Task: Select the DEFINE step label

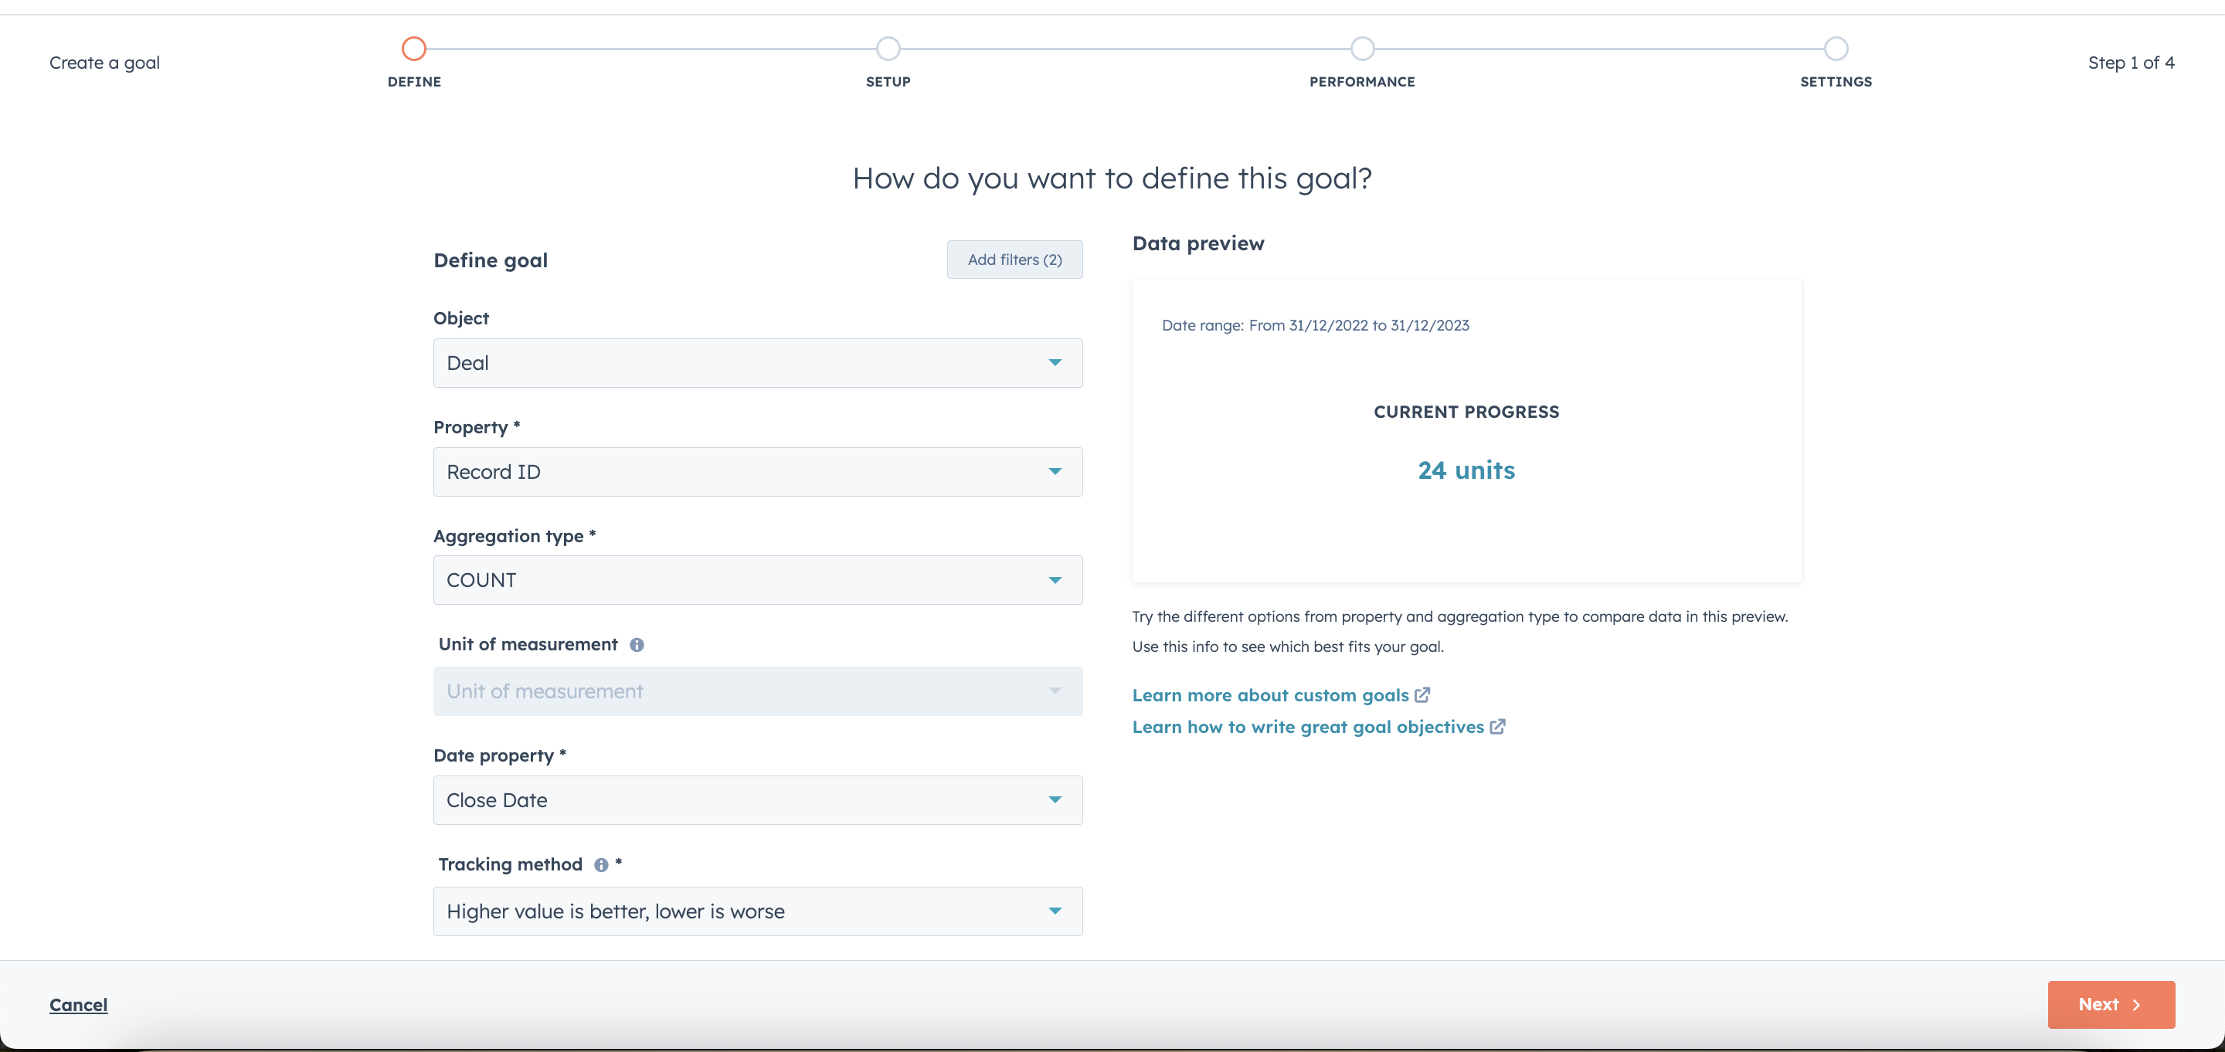Action: pyautogui.click(x=413, y=81)
